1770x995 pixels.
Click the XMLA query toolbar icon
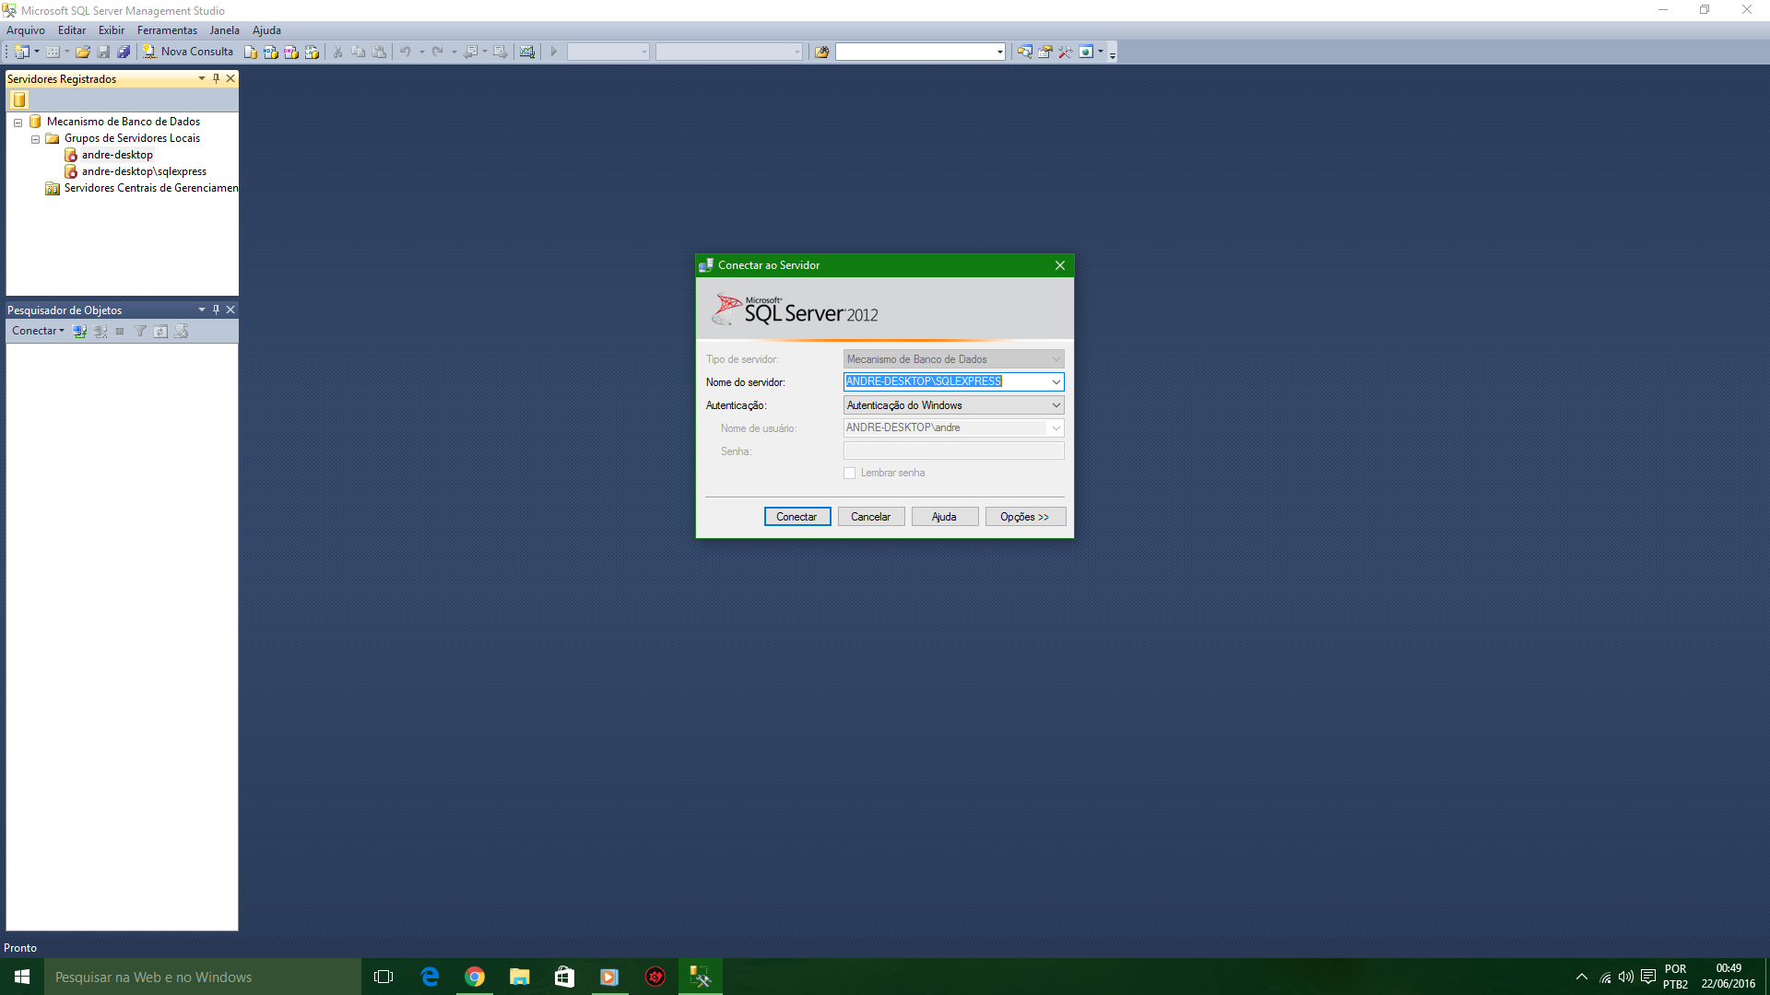[312, 52]
